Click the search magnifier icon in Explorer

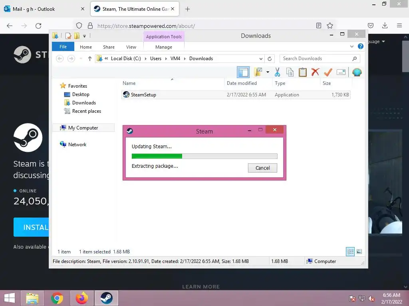[355, 59]
